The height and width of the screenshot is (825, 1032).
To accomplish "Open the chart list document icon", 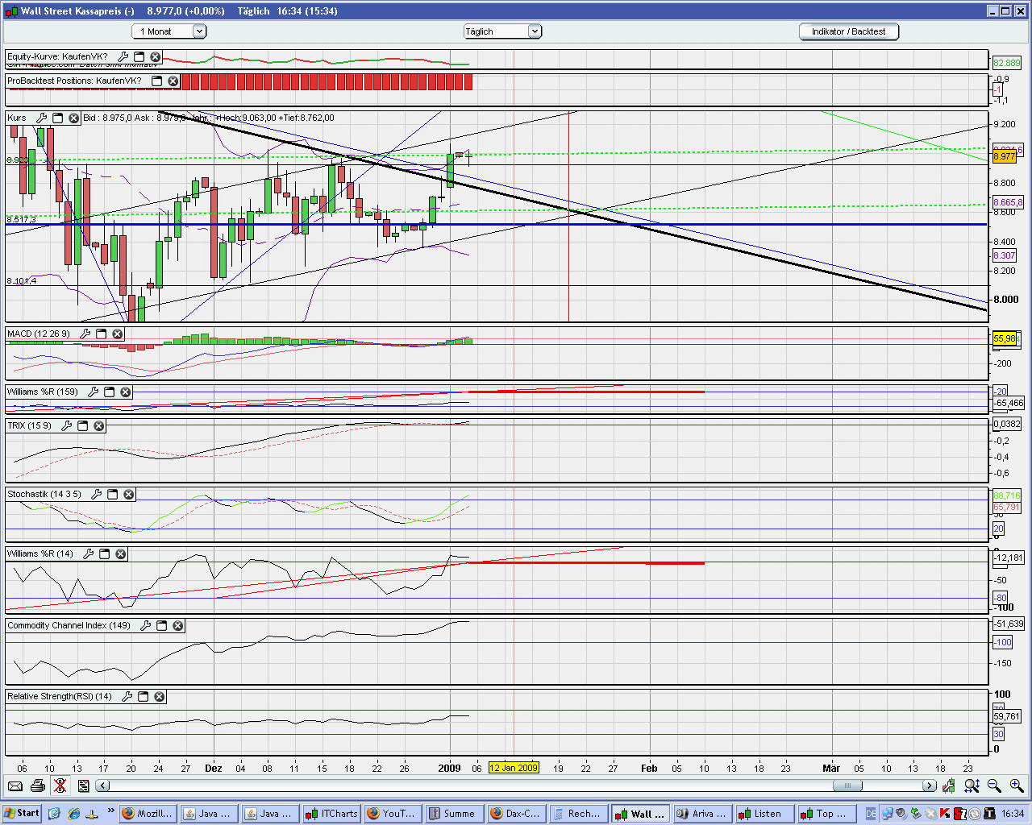I will [83, 786].
